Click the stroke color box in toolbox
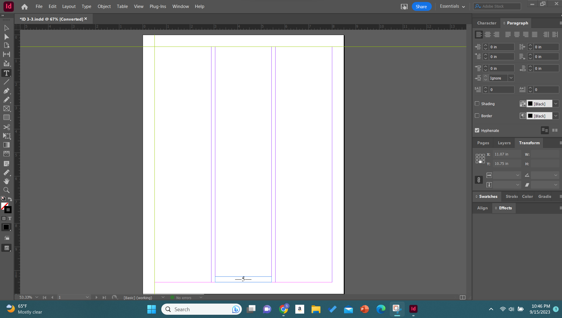562x318 pixels. pyautogui.click(x=8, y=210)
